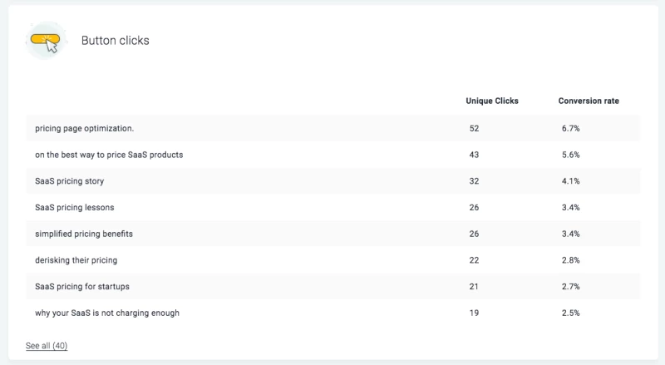665x365 pixels.
Task: Click the 2.5% conversion rate value
Action: (570, 313)
